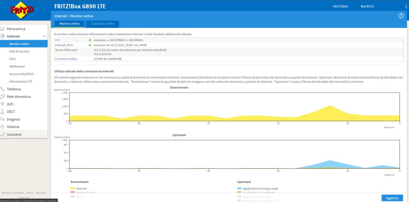Viewport: 409px width, 202px height.
Task: Click the Sistema gear icon
Action: [3, 127]
